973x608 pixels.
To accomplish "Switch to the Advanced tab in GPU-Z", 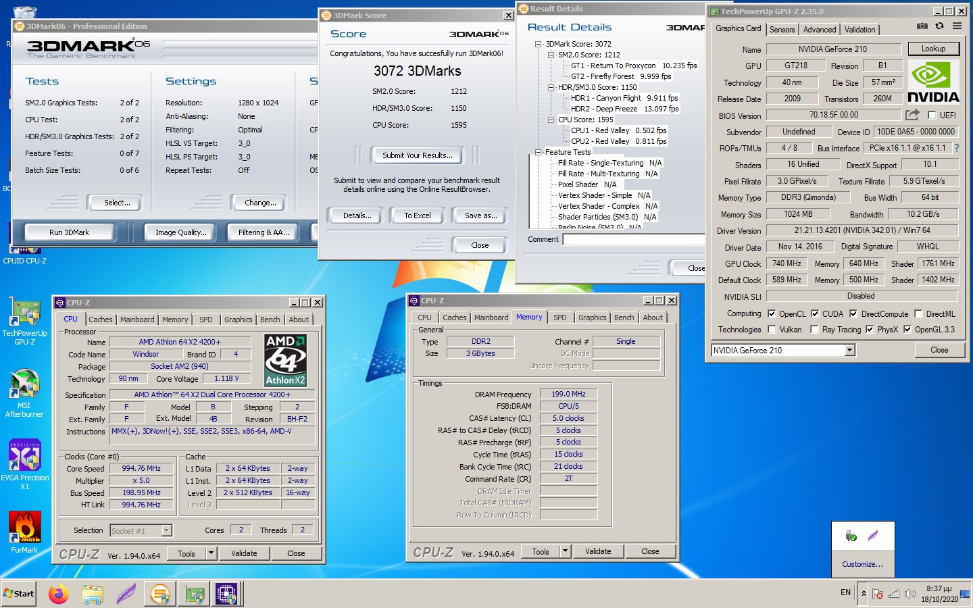I will [820, 29].
